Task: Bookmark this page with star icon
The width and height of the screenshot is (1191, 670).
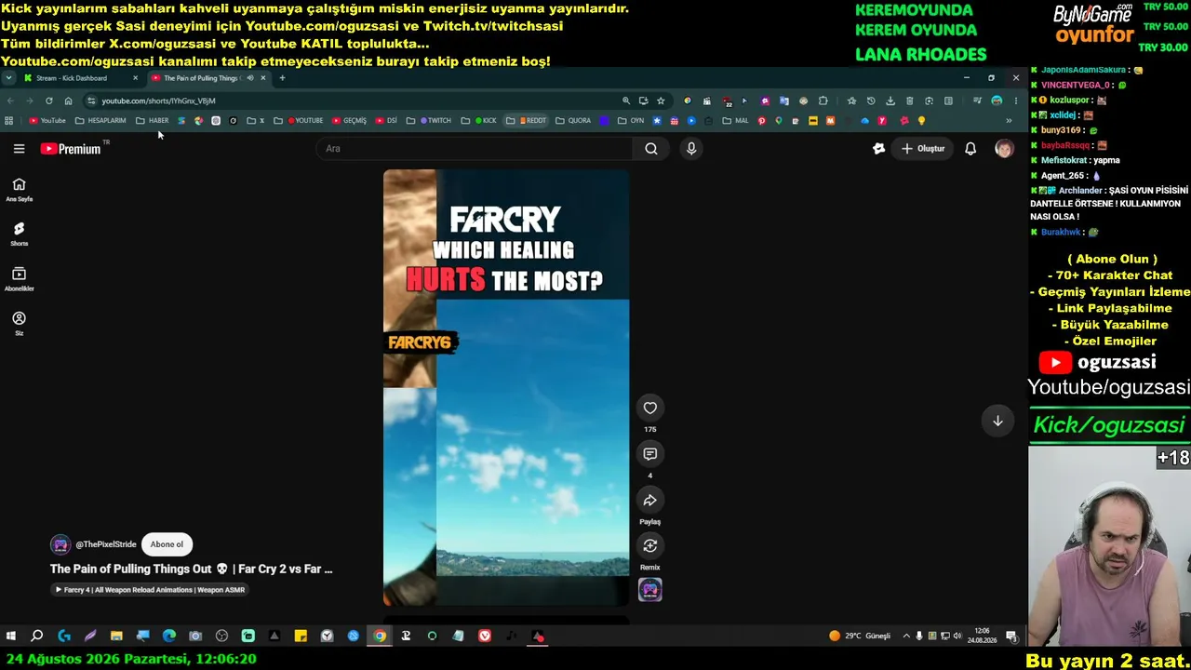Action: [661, 100]
